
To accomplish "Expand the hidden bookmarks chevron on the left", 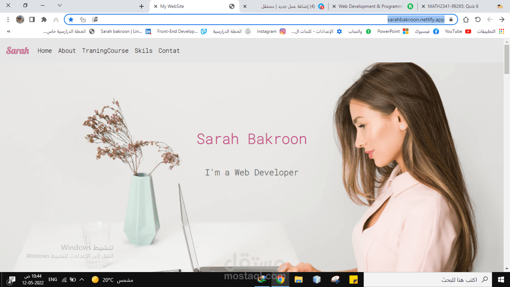I will click(x=8, y=31).
